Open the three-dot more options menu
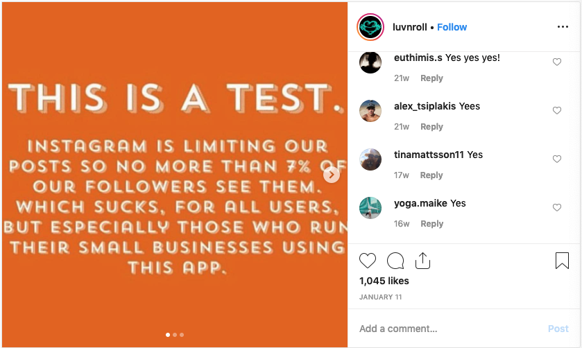The height and width of the screenshot is (348, 582). [x=563, y=27]
